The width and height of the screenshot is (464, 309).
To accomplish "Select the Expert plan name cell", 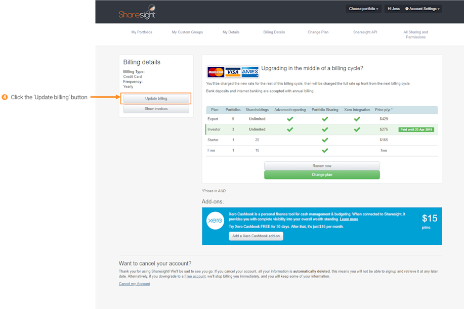I will click(x=213, y=119).
